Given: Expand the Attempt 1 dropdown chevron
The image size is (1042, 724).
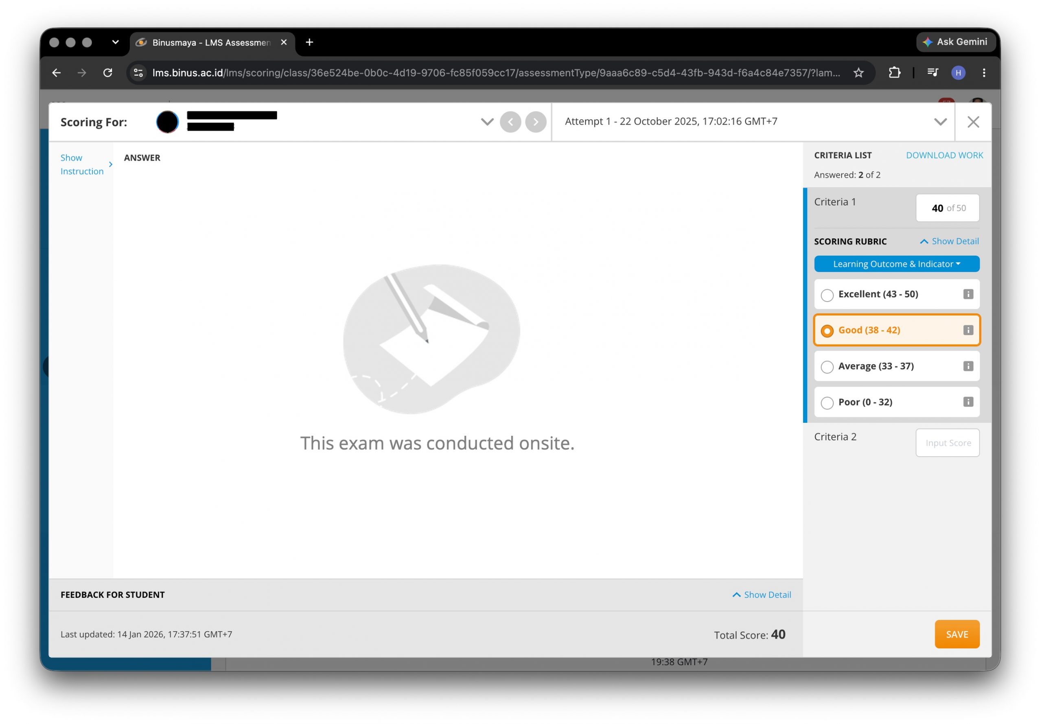Looking at the screenshot, I should coord(940,122).
